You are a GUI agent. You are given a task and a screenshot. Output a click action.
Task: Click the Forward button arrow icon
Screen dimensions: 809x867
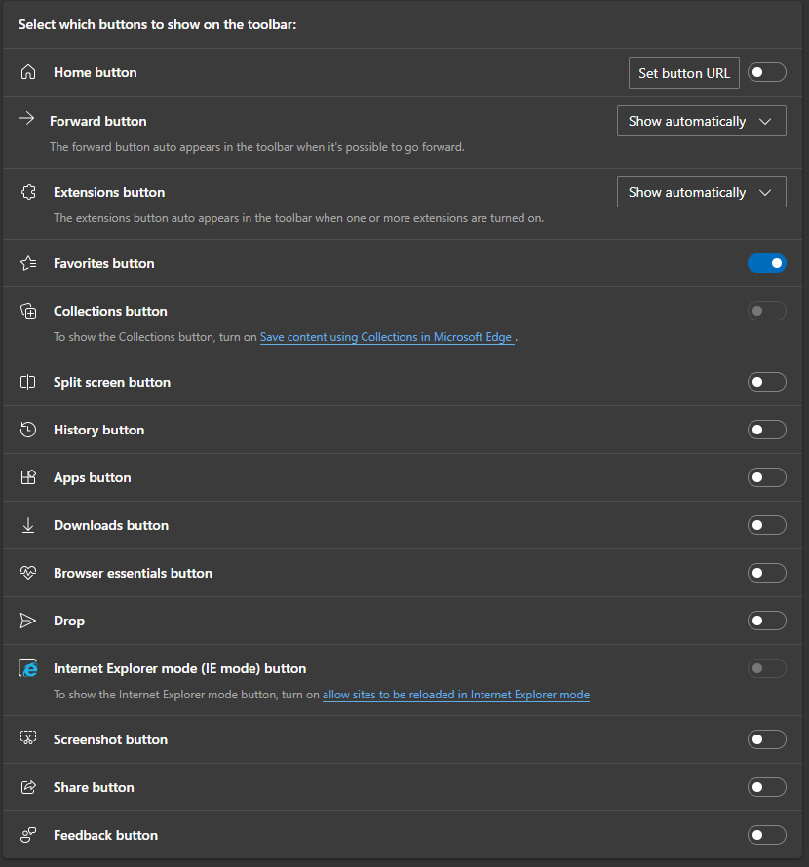pos(26,118)
